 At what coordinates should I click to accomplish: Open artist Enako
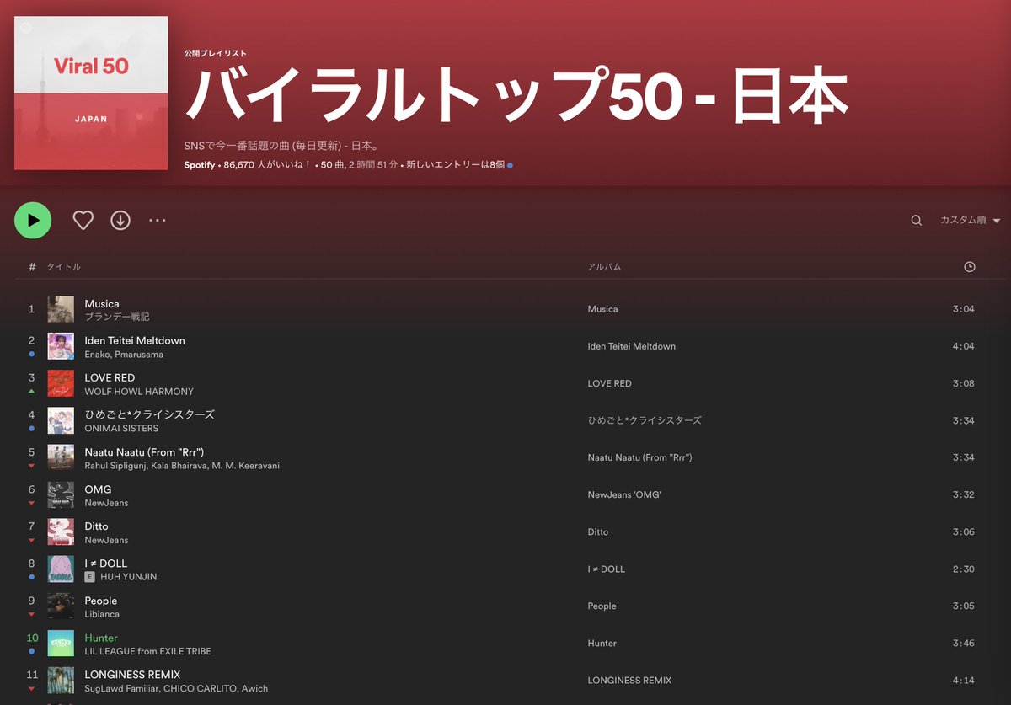(97, 355)
